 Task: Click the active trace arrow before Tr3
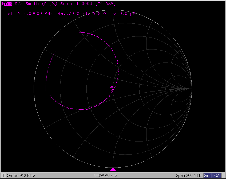pos(3,4)
